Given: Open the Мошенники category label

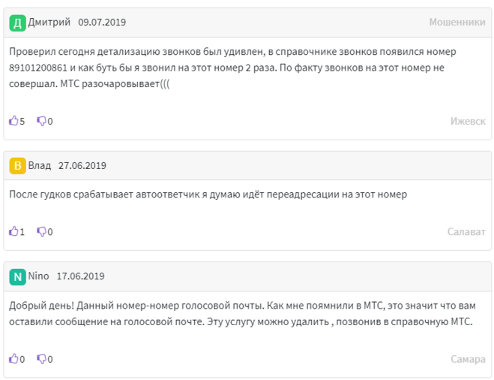Looking at the screenshot, I should (x=457, y=23).
